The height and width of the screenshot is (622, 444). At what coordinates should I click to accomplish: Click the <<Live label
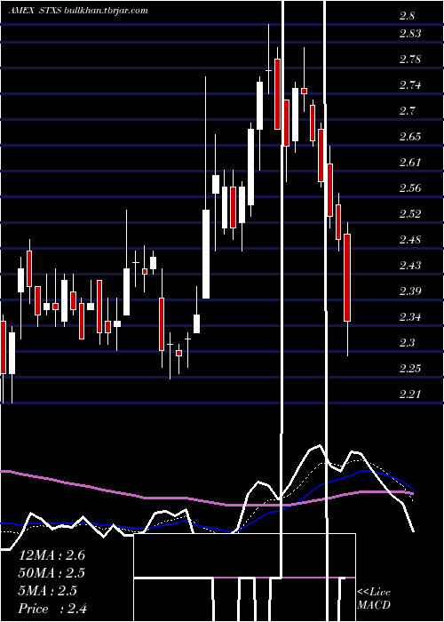click(374, 593)
